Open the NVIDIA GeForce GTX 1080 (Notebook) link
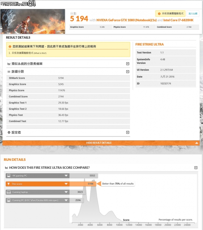Viewport: 203px width, 230px height. click(127, 20)
